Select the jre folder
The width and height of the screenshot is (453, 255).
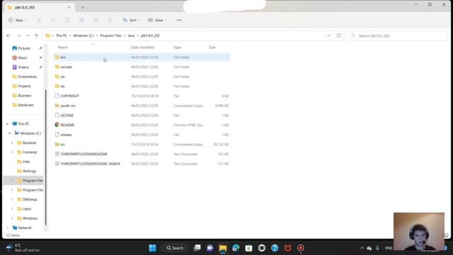point(142,76)
